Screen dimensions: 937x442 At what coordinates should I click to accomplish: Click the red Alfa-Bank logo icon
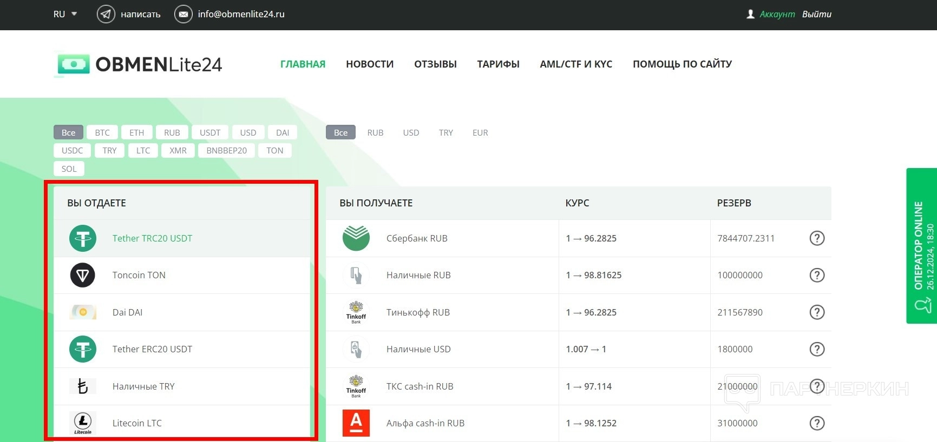coord(356,423)
